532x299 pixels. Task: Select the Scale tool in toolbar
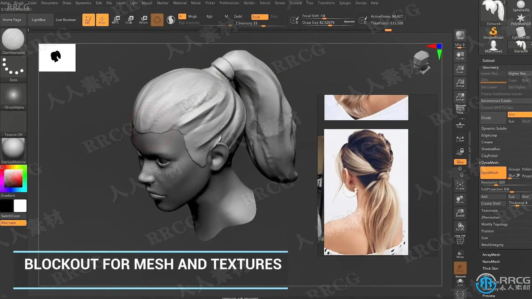point(129,20)
